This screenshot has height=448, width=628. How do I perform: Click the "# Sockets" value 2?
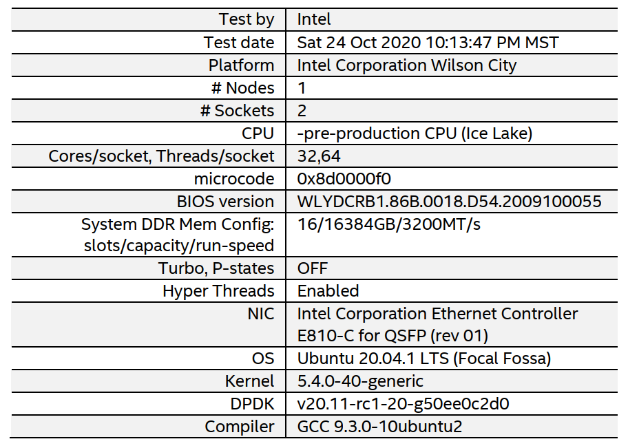point(302,111)
